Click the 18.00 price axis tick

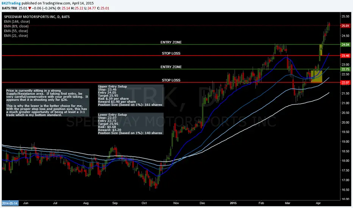coord(345,161)
